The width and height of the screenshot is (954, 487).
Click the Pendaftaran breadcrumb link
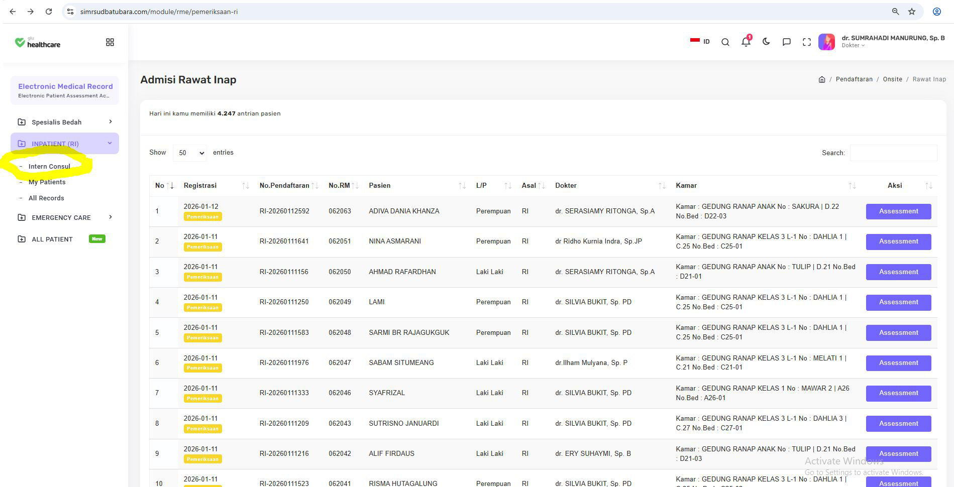(854, 79)
